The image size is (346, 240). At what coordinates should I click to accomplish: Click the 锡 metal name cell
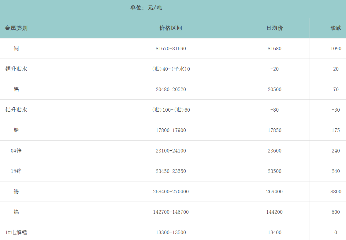coord(16,192)
